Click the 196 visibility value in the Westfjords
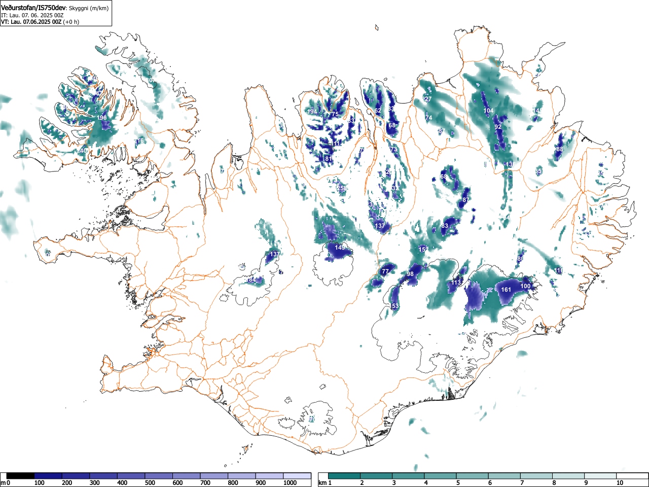 coord(101,118)
